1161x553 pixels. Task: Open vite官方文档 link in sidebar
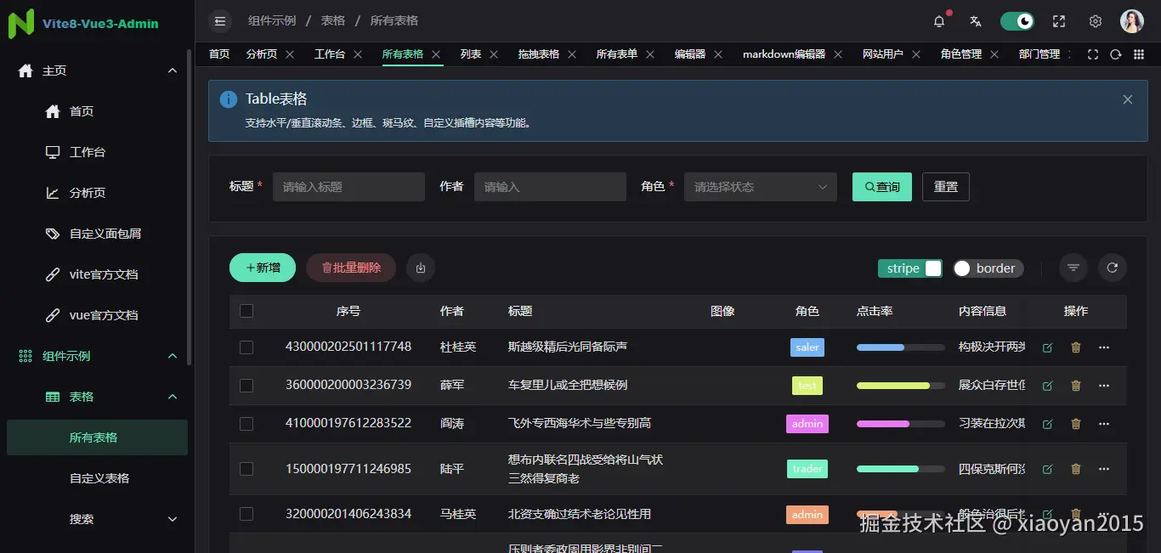[97, 274]
